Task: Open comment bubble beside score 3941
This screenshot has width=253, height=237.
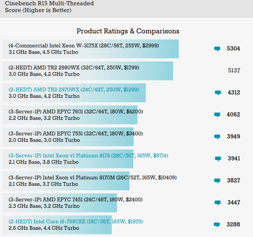Action: coord(218,159)
